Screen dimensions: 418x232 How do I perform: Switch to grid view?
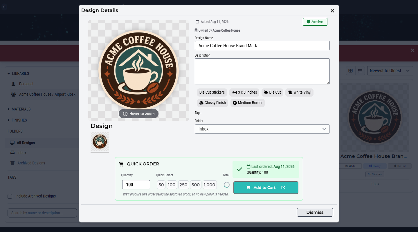[351, 71]
